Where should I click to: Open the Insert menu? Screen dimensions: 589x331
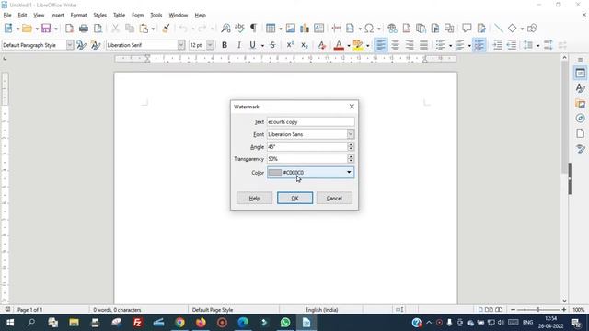click(x=57, y=15)
